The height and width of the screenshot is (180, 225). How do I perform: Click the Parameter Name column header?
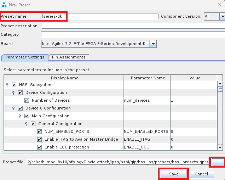(x=147, y=78)
